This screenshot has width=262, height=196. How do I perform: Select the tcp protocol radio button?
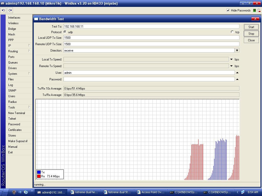point(232,32)
